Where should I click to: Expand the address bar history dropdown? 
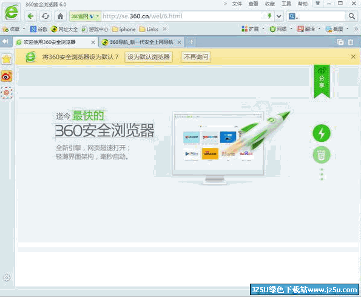tap(279, 16)
